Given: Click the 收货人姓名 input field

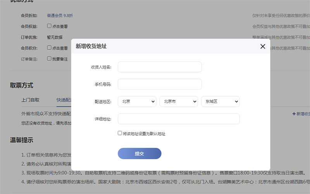Looking at the screenshot, I should pyautogui.click(x=160, y=67).
